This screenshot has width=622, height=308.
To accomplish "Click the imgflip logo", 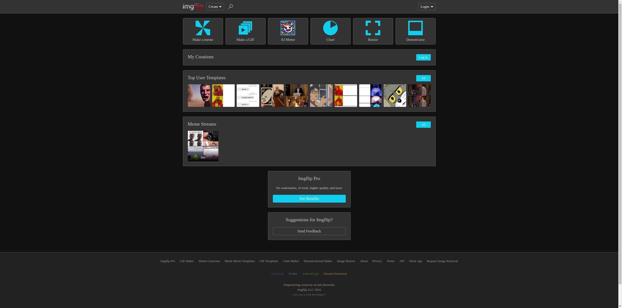I will [193, 6].
